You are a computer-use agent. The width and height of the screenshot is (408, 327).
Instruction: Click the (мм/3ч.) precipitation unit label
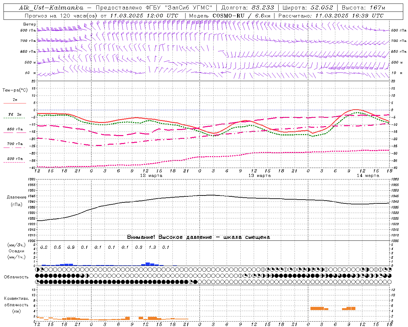tap(17, 245)
